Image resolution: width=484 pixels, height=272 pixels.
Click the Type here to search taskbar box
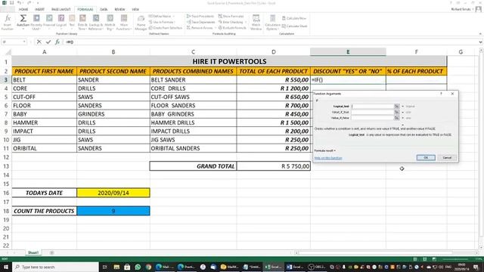point(55,267)
